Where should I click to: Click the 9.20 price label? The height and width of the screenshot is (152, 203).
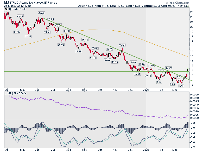coord(179,76)
